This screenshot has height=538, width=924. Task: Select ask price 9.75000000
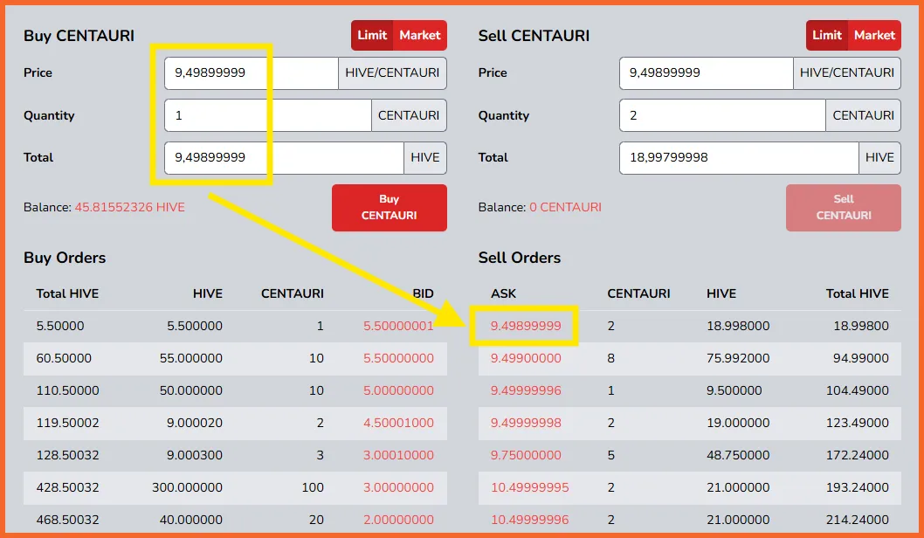[x=526, y=456]
